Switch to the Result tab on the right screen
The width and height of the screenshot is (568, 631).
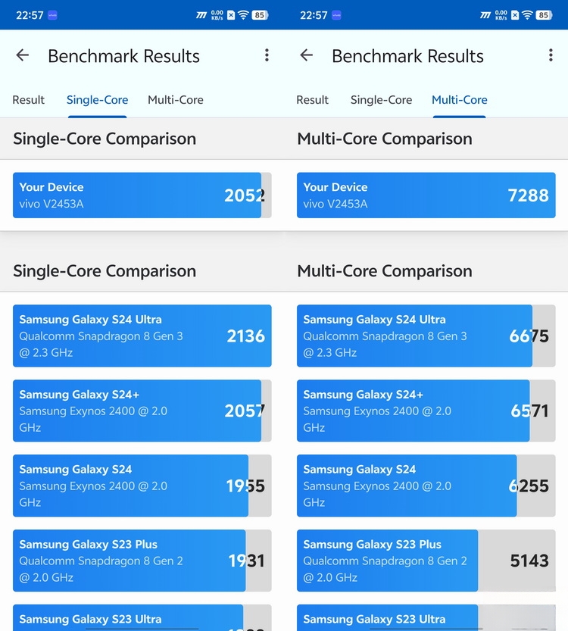click(x=312, y=100)
